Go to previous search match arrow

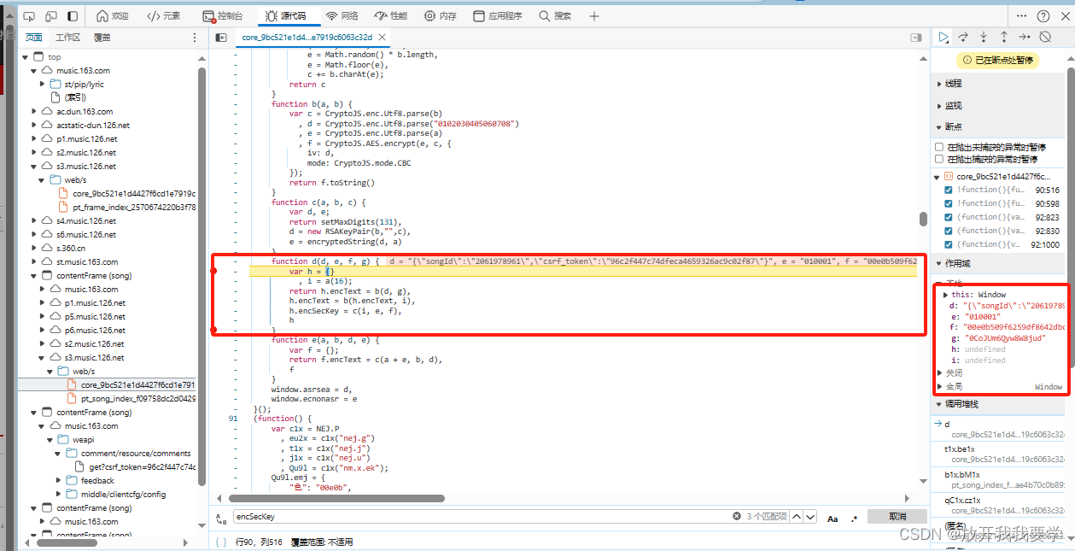(x=797, y=517)
